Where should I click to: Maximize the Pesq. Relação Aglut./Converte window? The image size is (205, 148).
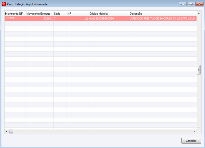coord(191,4)
